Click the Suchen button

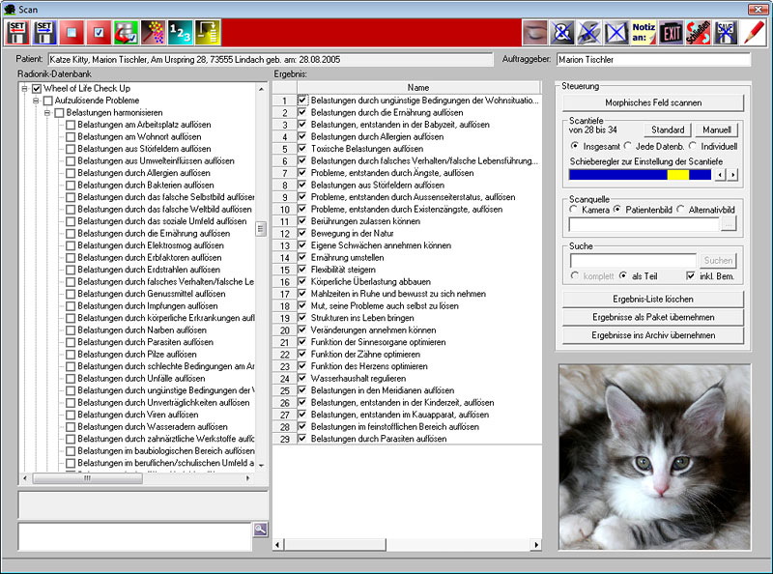coord(718,260)
